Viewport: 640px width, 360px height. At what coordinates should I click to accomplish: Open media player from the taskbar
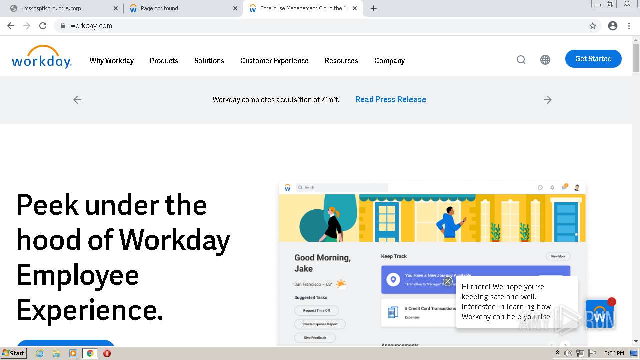[73, 353]
